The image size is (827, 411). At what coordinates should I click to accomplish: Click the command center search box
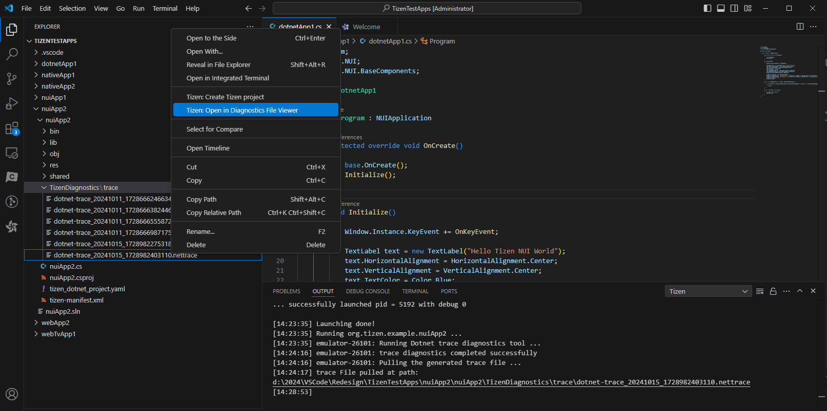pos(427,8)
